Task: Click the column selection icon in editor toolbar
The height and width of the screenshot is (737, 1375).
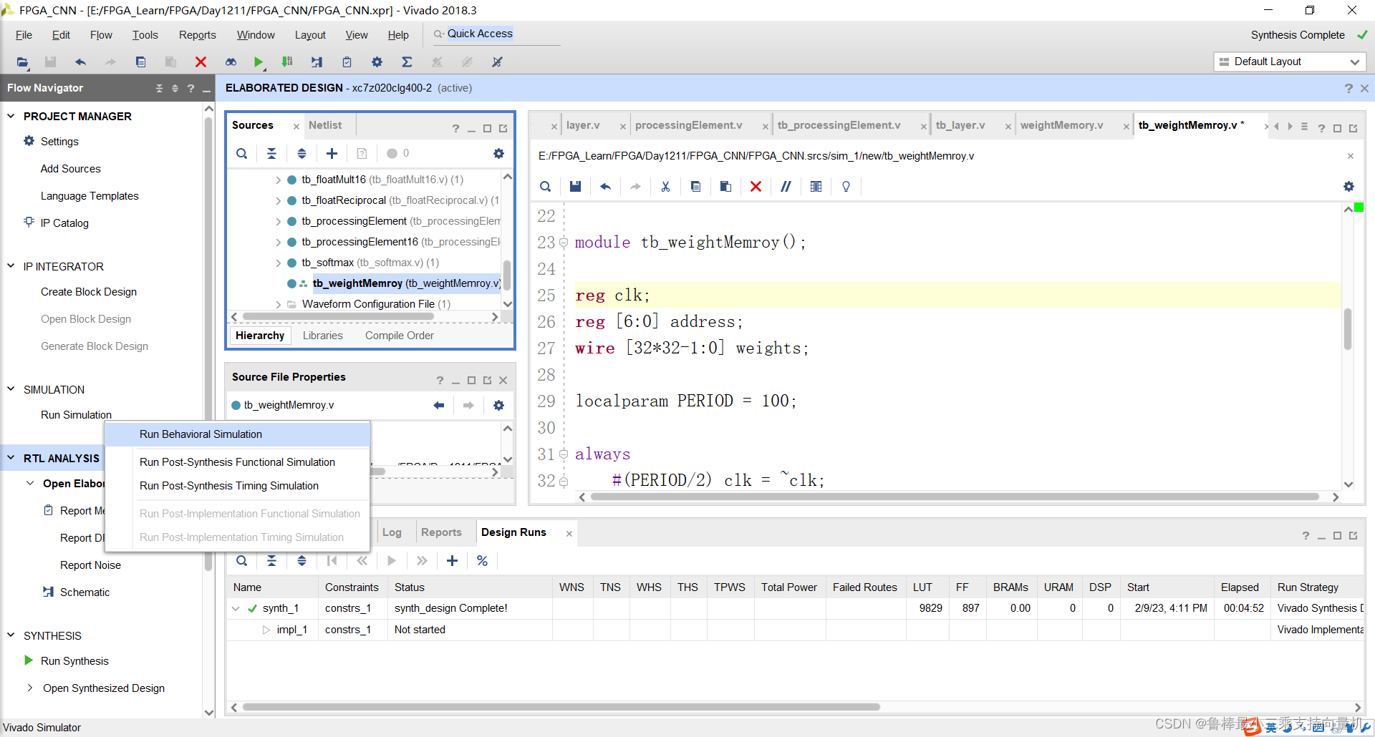Action: (816, 186)
